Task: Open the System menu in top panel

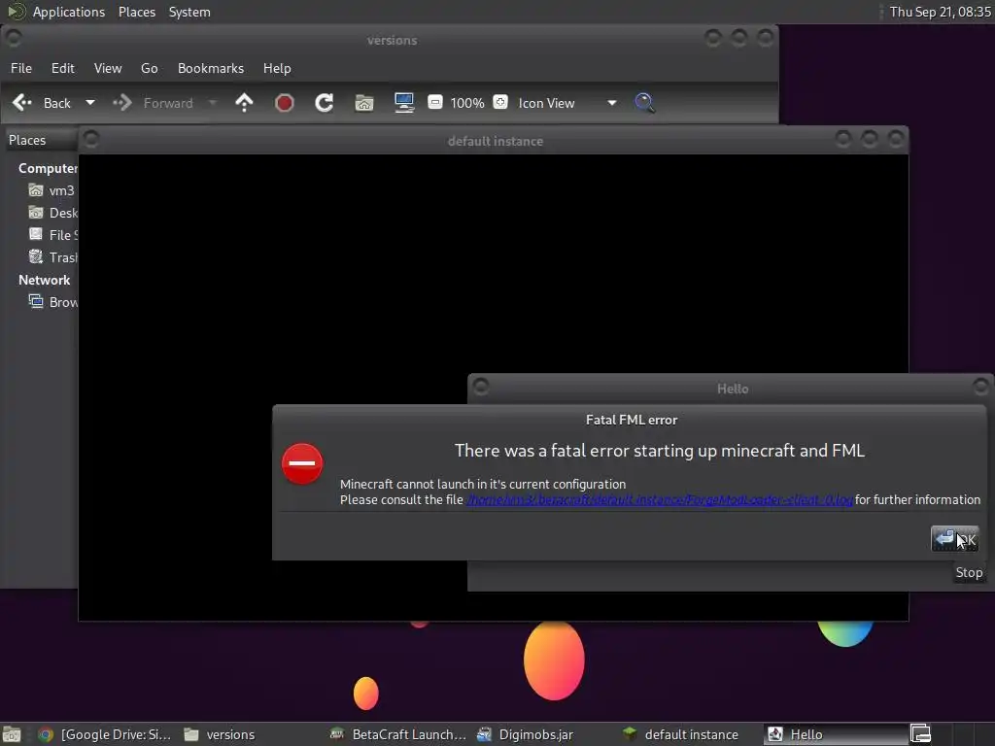Action: (x=189, y=12)
